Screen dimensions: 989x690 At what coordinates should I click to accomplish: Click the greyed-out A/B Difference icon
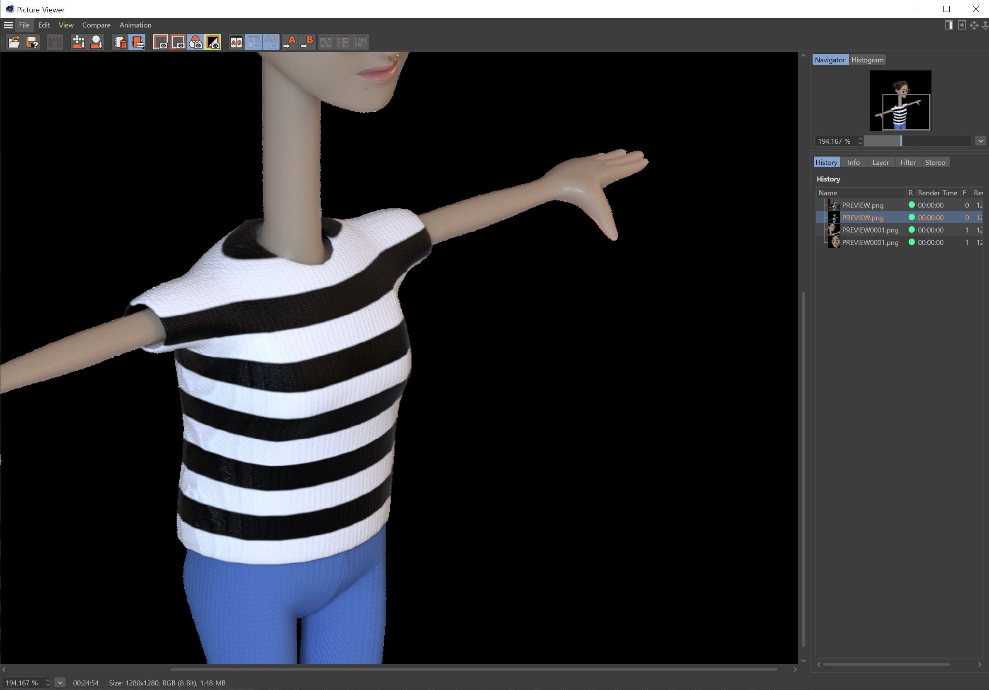coord(343,42)
